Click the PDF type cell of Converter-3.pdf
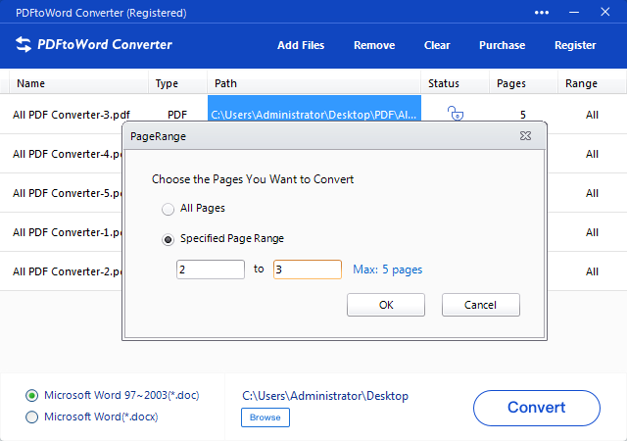The width and height of the screenshot is (627, 441). [x=177, y=115]
